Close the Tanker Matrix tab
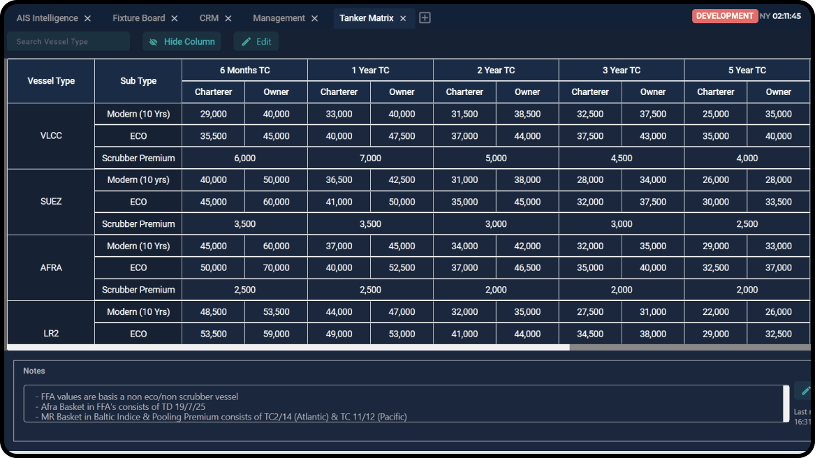This screenshot has height=458, width=815. (403, 18)
